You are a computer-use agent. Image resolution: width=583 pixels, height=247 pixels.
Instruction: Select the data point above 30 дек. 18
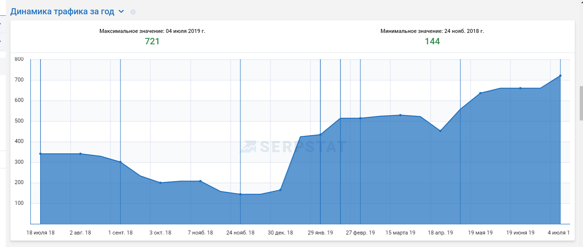coord(280,190)
